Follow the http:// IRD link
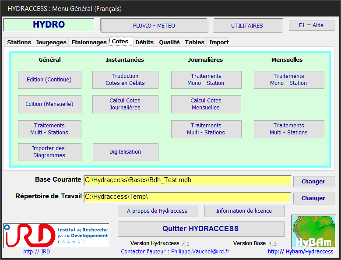The image size is (341, 260). click(36, 252)
